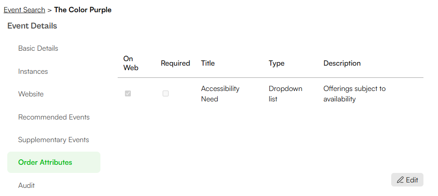
Task: Select Recommended Events in the sidebar
Action: click(x=54, y=117)
